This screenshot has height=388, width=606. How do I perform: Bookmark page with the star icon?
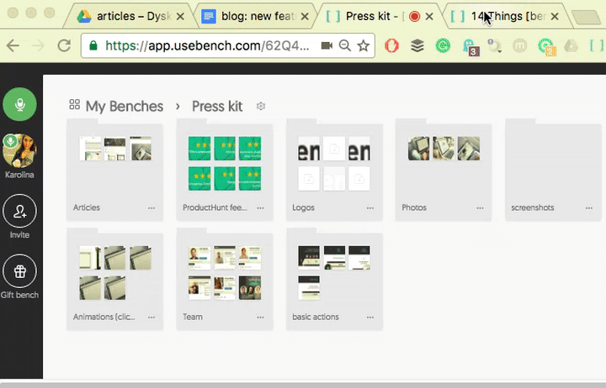363,46
